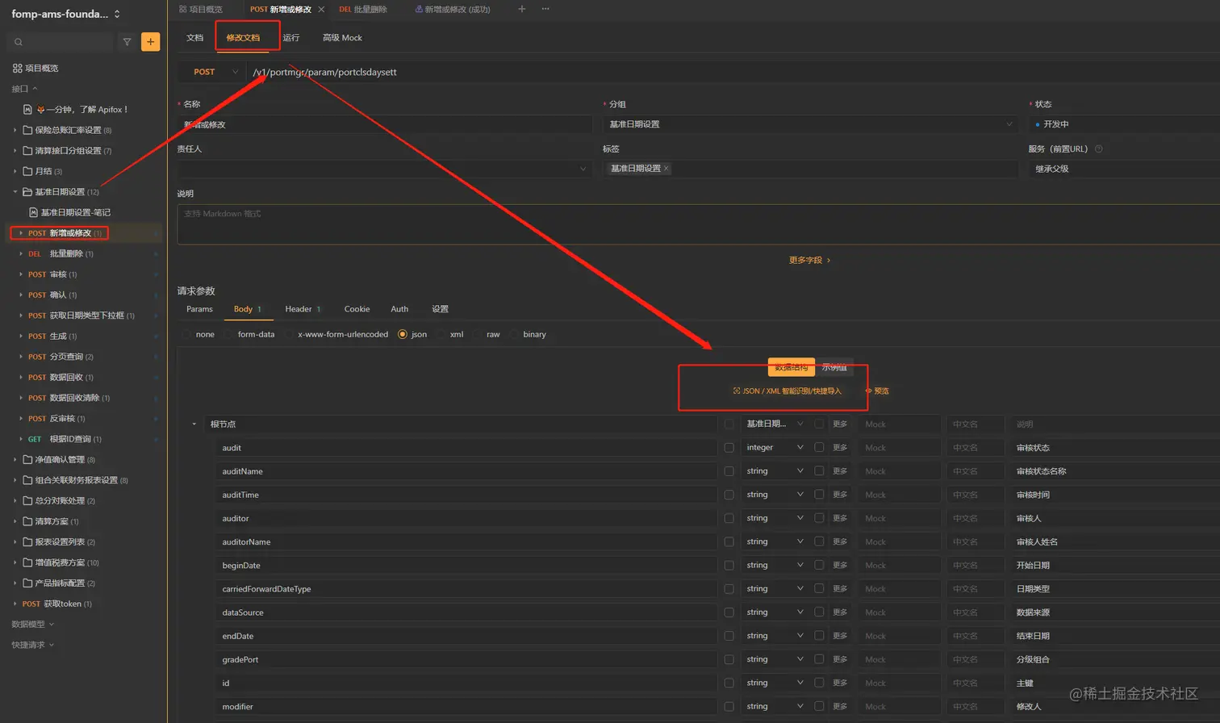The height and width of the screenshot is (723, 1220).
Task: Open the integer type dropdown for audit
Action: pyautogui.click(x=775, y=448)
